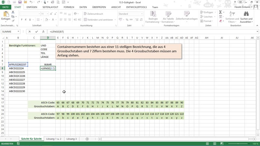Toggle bold F formatting
The image size is (260, 146).
22,19
